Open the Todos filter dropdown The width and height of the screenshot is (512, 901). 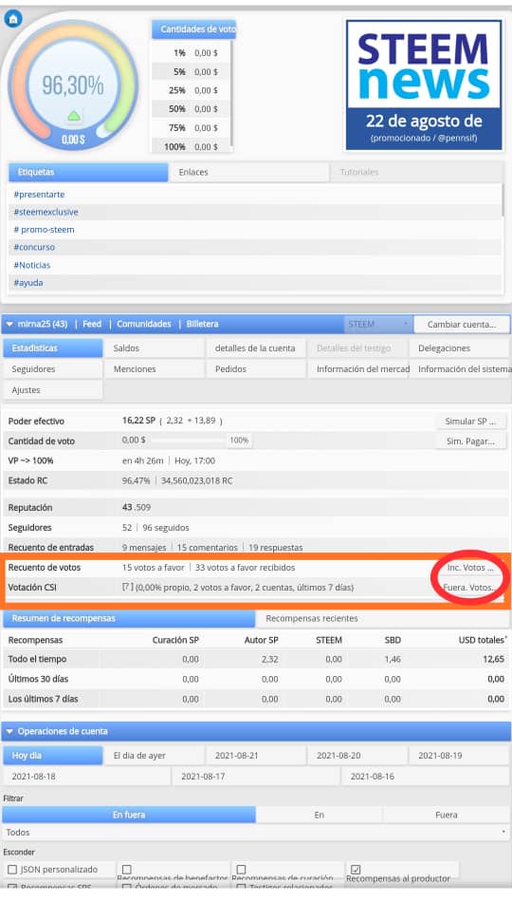[x=255, y=832]
